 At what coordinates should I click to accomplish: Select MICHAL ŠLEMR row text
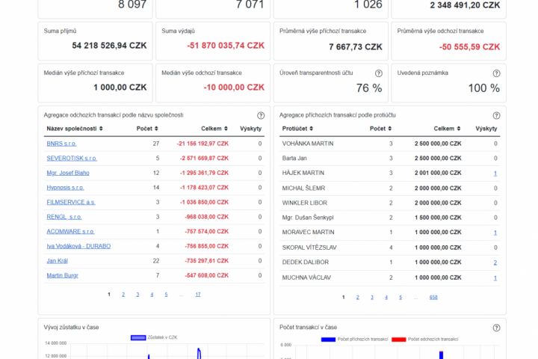(303, 188)
